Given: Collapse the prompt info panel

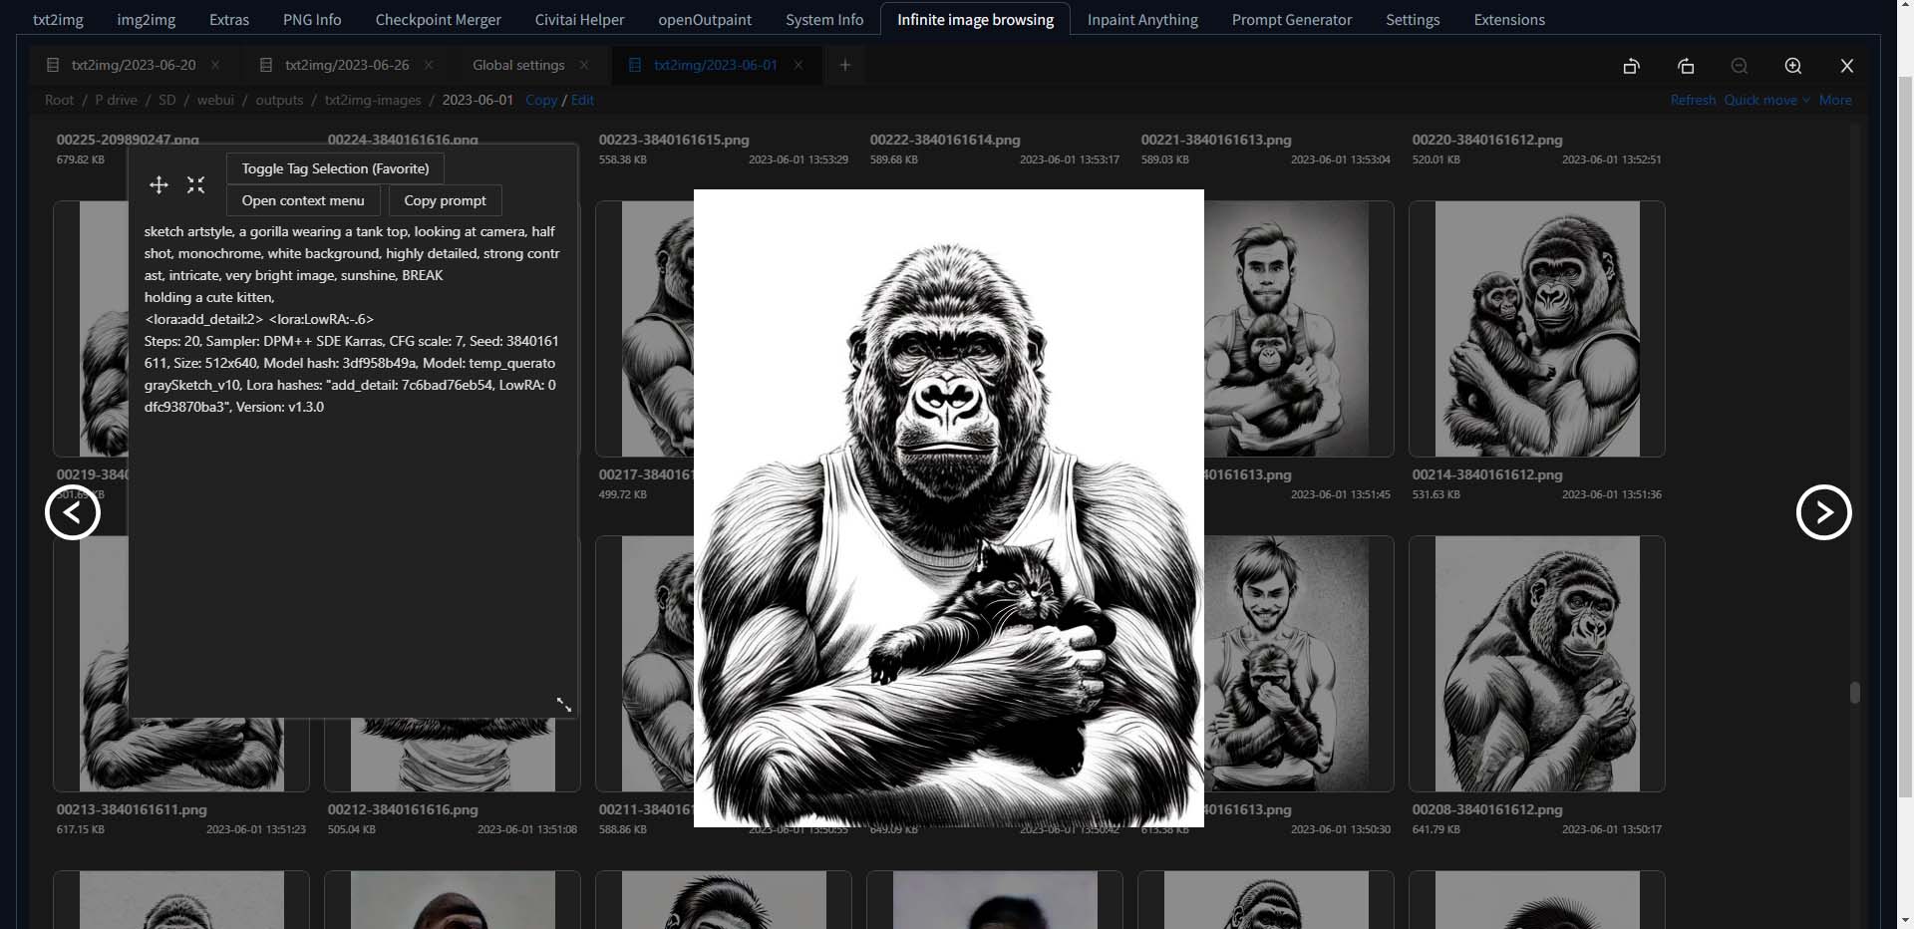Looking at the screenshot, I should coord(195,185).
